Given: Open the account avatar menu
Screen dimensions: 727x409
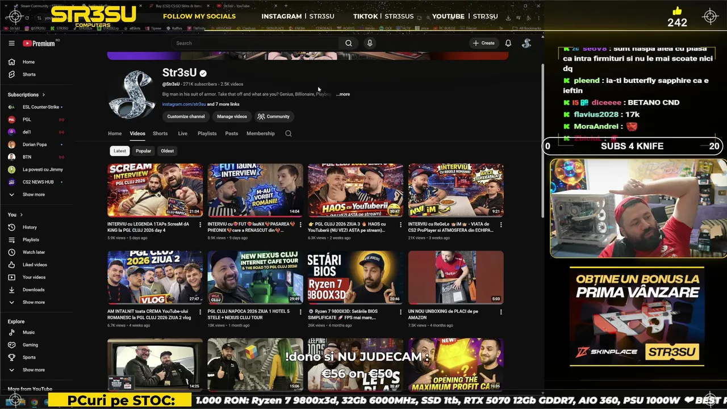Looking at the screenshot, I should [527, 43].
